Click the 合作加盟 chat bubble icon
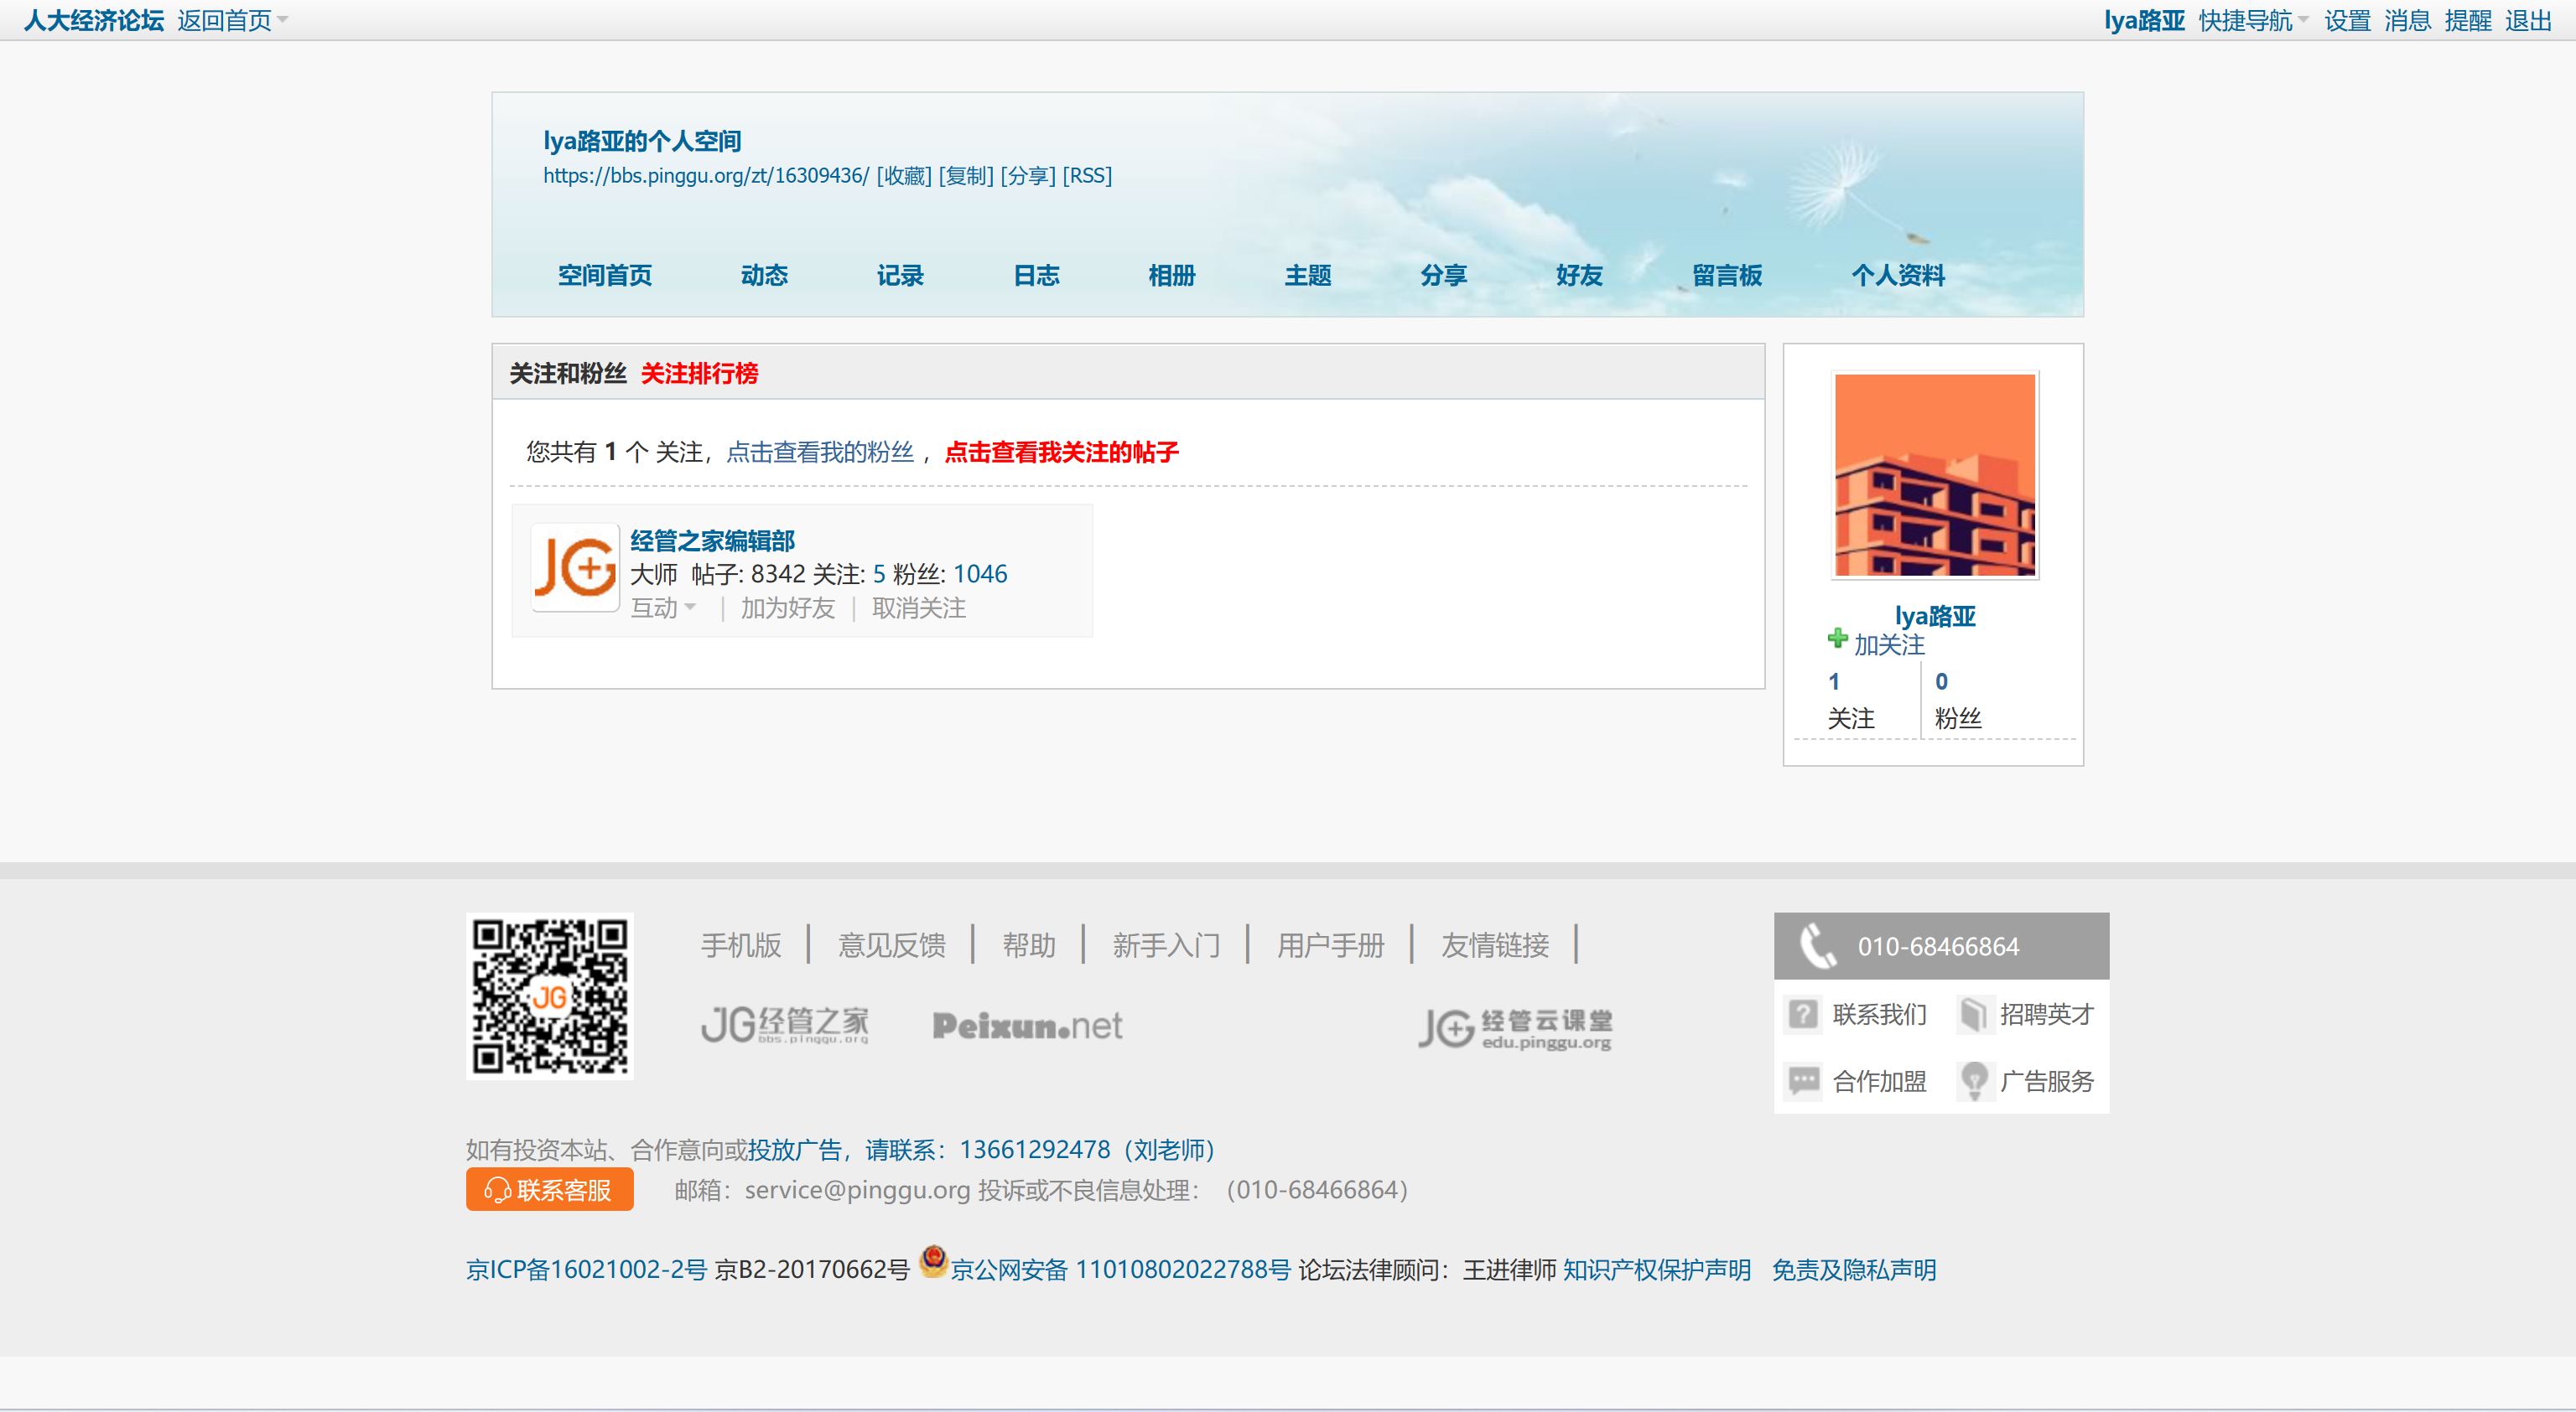Screen dimensions: 2576x1412 tap(1803, 1080)
